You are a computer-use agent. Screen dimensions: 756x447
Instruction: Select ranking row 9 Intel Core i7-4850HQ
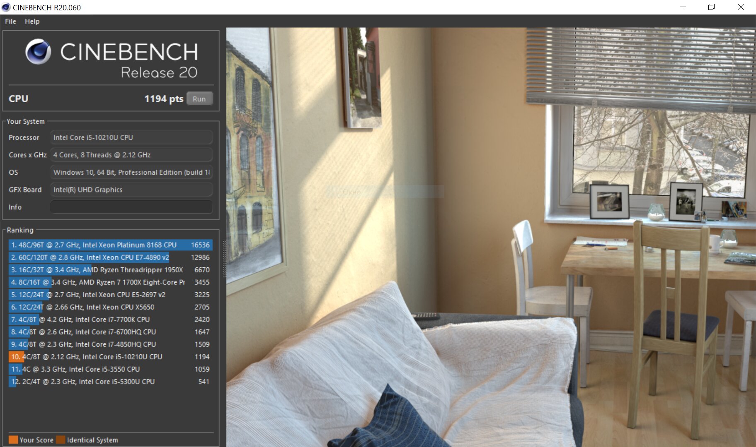pyautogui.click(x=111, y=344)
